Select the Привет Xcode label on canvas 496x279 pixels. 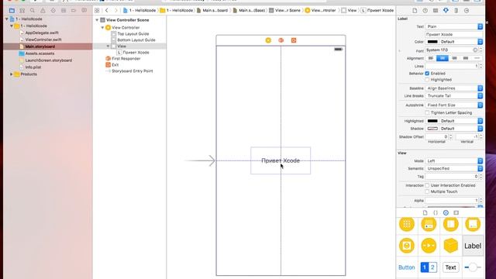click(x=281, y=160)
